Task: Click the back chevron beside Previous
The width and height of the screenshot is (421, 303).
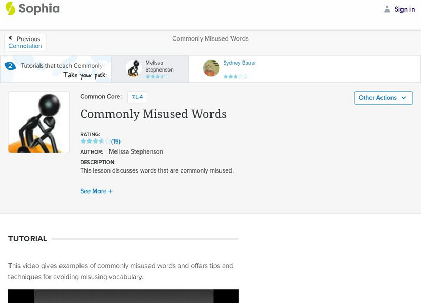Action: pos(11,38)
